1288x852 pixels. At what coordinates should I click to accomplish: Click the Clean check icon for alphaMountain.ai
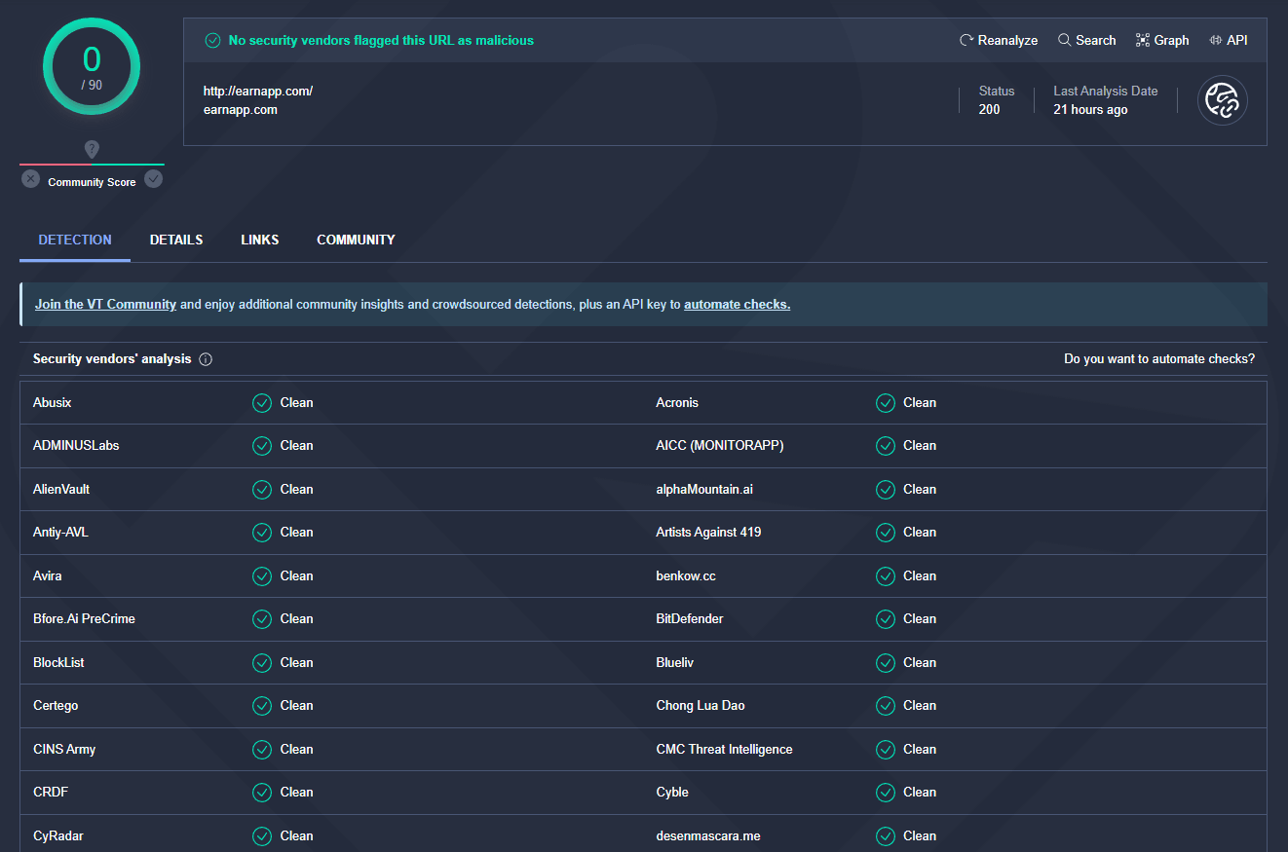(886, 489)
